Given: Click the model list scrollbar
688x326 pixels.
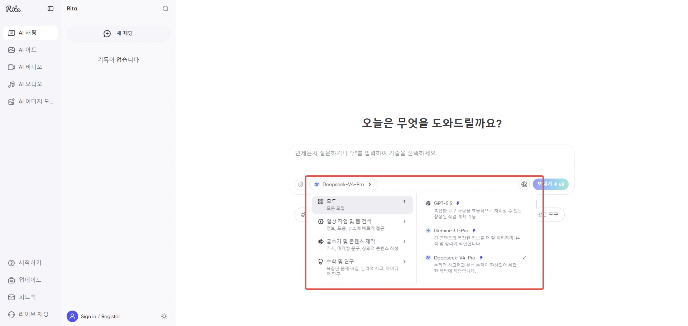Looking at the screenshot, I should point(536,204).
